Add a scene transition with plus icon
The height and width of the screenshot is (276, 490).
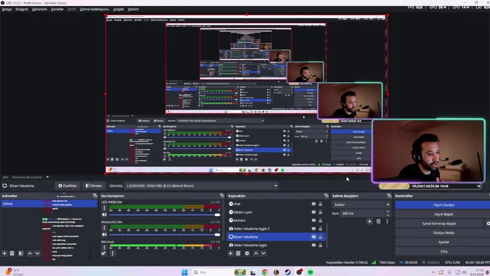coord(369,221)
